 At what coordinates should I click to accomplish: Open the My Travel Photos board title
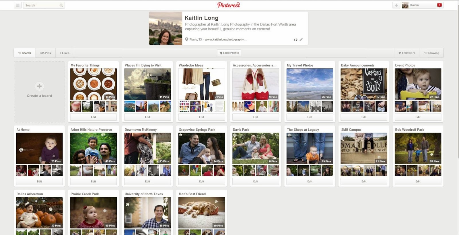(x=300, y=65)
